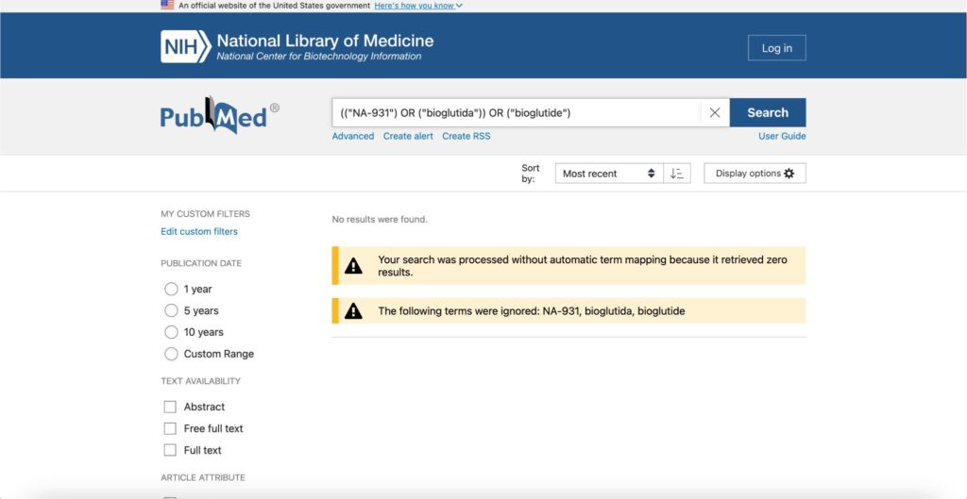Click ARTICLE ATTRIBUTE heading
Screen dimensions: 967x499
click(203, 478)
